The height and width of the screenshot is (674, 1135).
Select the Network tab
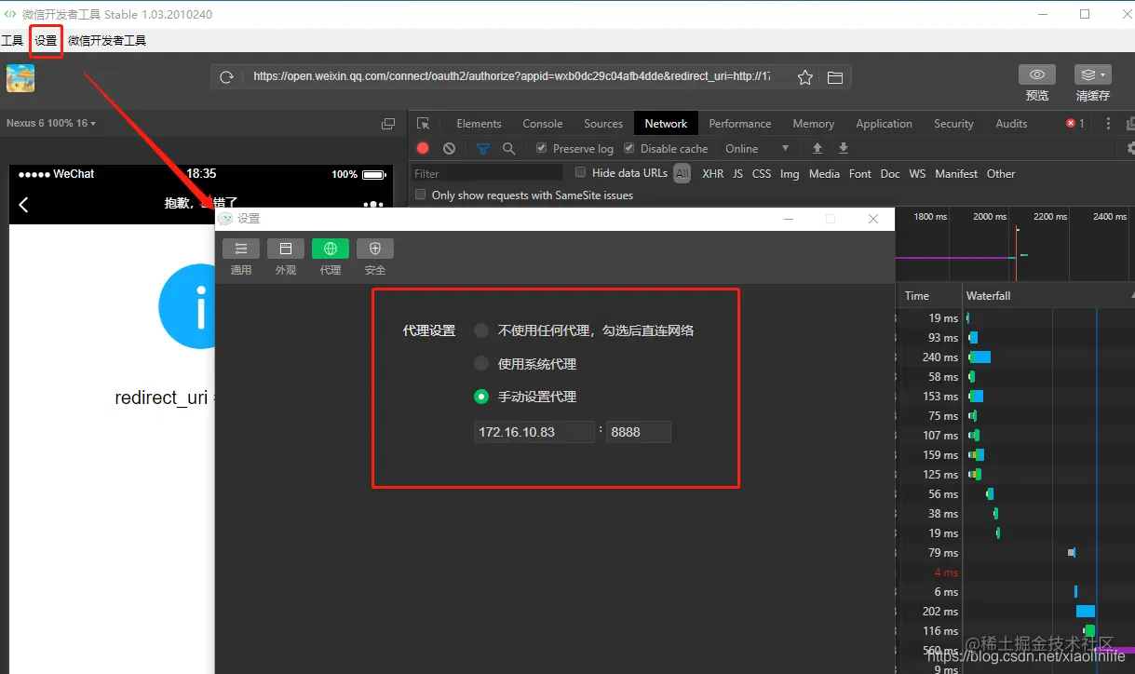(x=666, y=124)
